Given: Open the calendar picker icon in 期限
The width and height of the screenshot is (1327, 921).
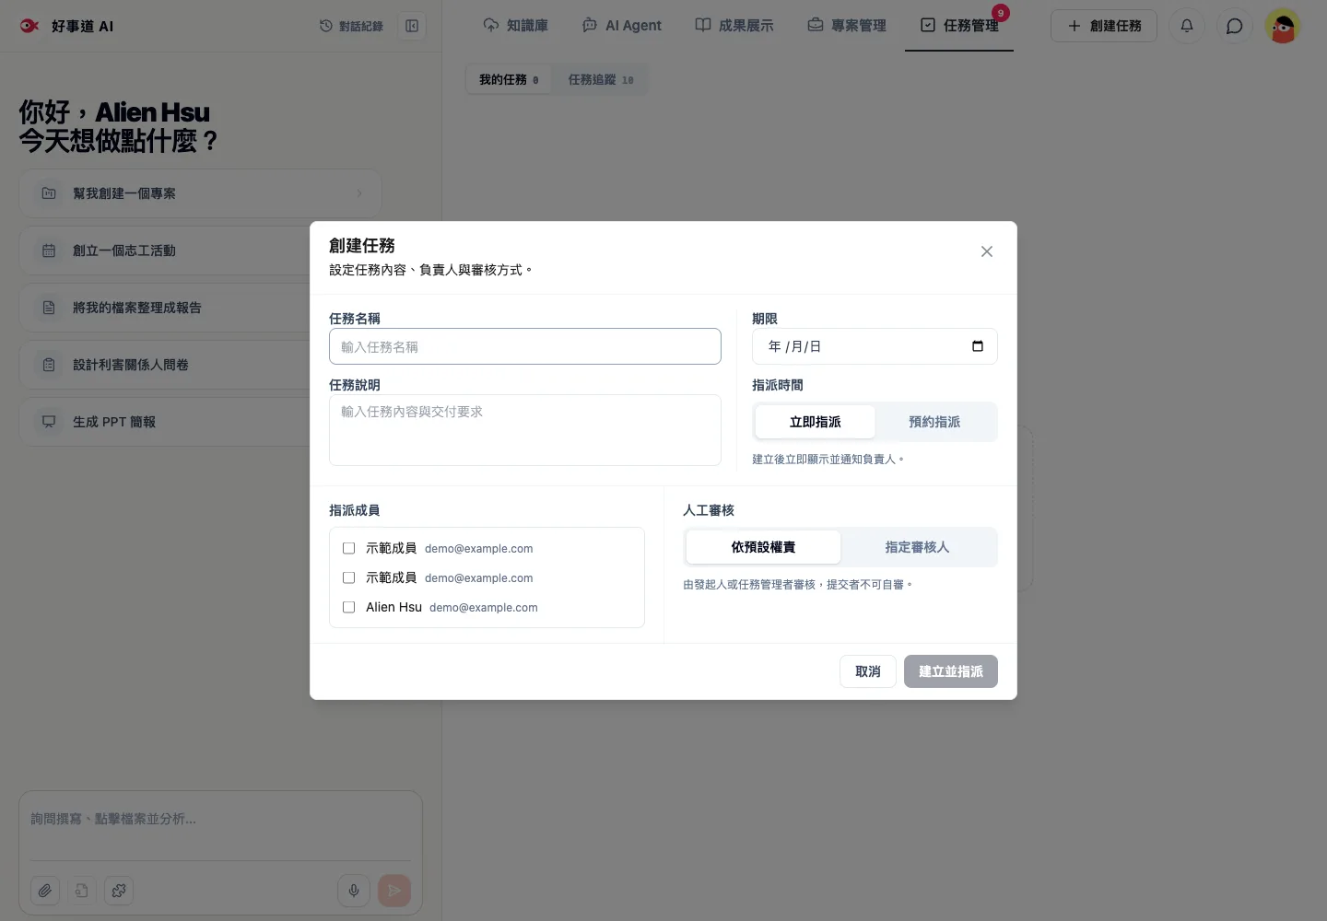Looking at the screenshot, I should 978,346.
